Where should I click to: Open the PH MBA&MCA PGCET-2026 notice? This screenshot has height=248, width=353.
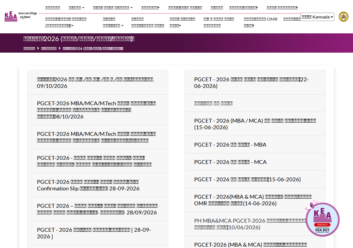255,224
